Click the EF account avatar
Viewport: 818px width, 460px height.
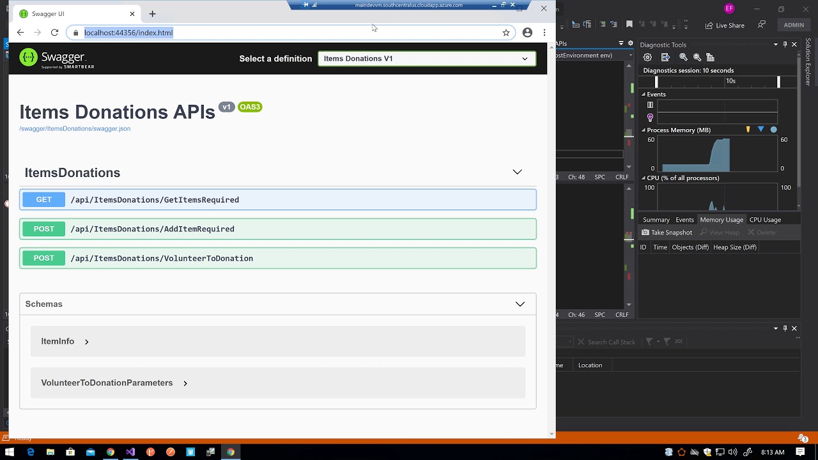[x=729, y=8]
